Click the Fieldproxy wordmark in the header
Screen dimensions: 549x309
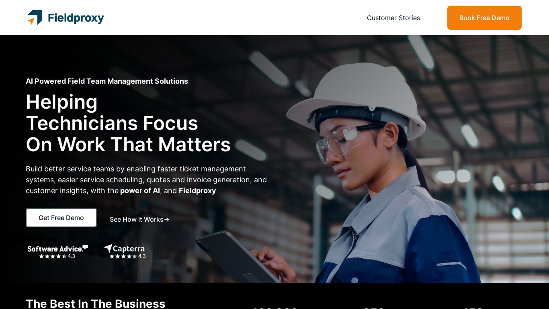[x=76, y=18]
